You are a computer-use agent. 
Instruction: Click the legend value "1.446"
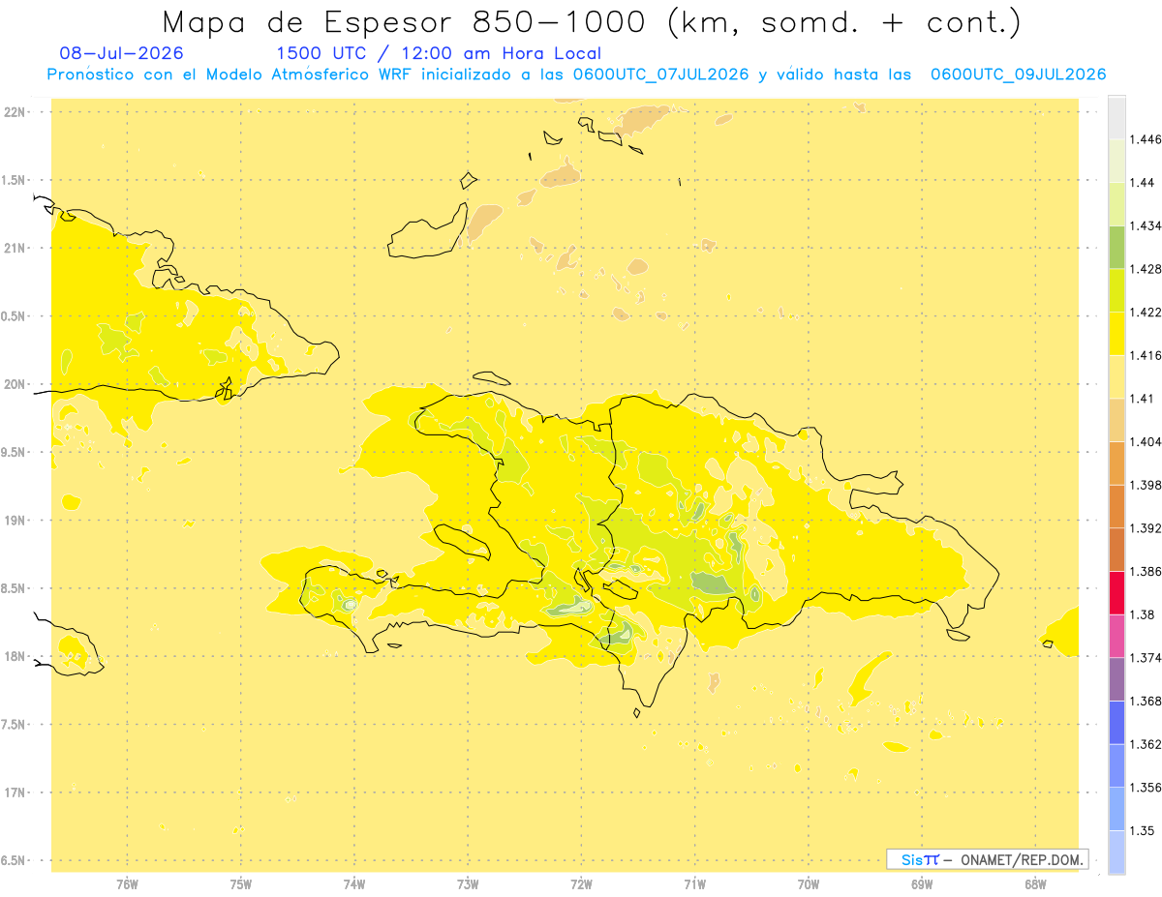click(x=1146, y=139)
